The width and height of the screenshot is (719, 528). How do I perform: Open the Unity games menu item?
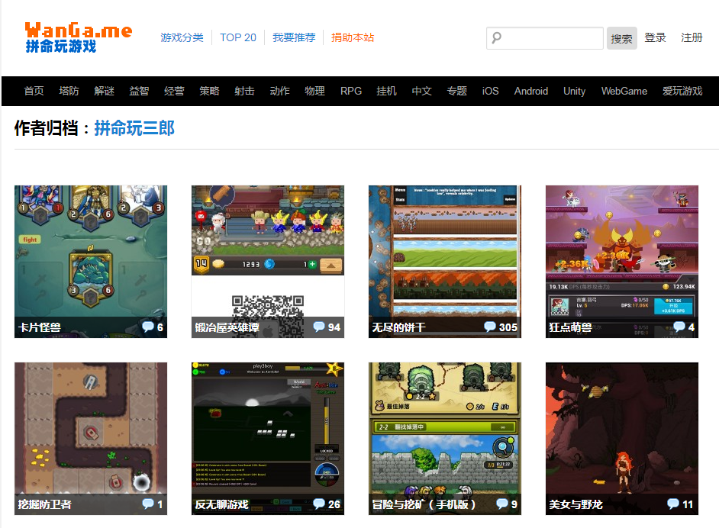click(574, 91)
